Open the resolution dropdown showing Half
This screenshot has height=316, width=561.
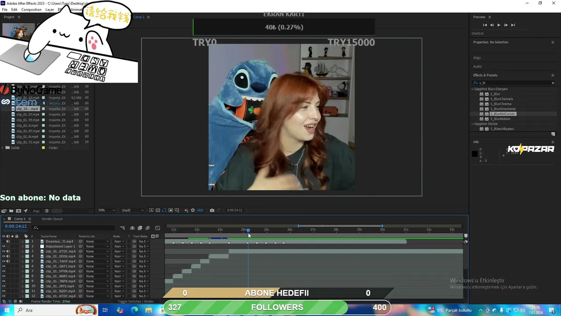click(x=132, y=210)
